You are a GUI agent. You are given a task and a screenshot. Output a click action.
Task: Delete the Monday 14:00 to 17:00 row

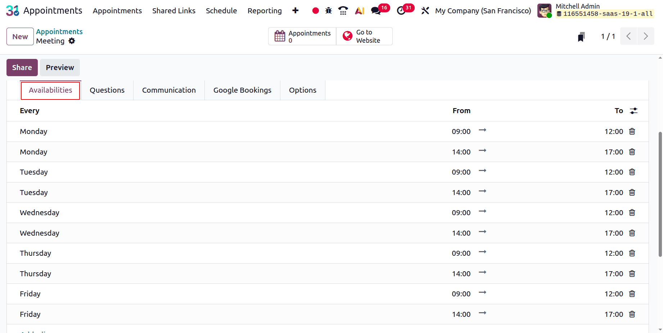tap(632, 152)
